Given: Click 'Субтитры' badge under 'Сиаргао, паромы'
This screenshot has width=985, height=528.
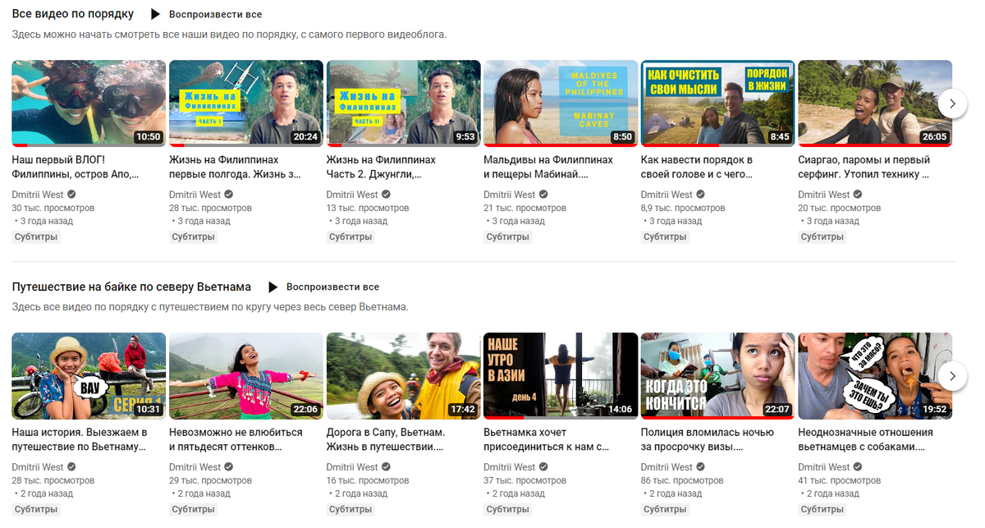Looking at the screenshot, I should click(x=822, y=236).
